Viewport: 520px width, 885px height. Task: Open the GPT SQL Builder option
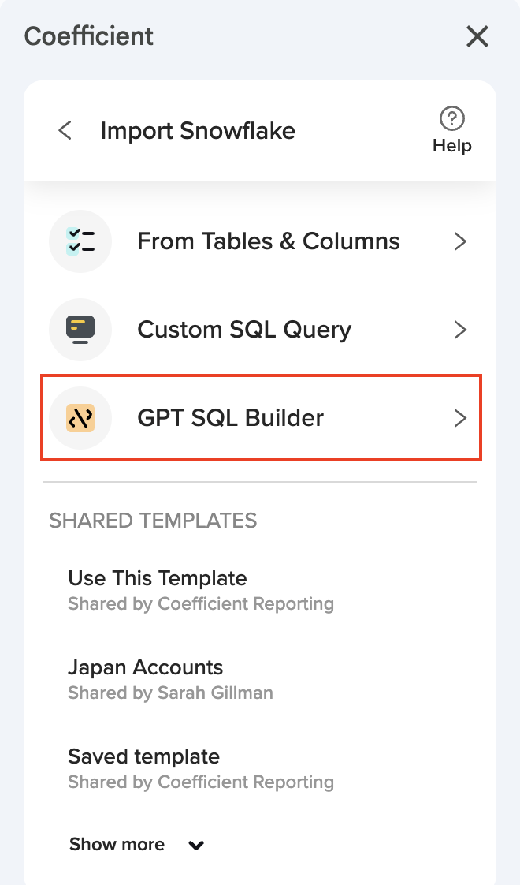coord(230,417)
